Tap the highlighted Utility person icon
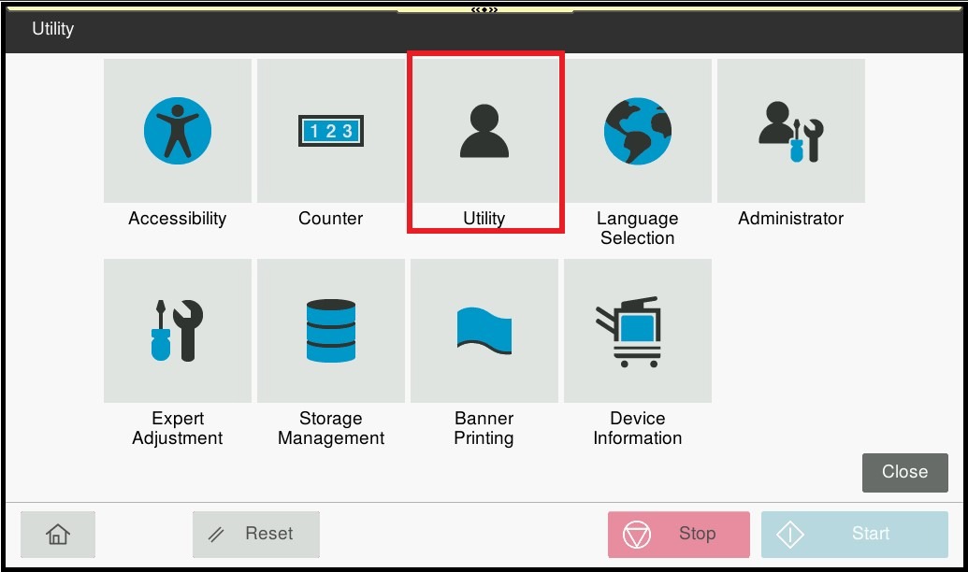This screenshot has height=572, width=968. [484, 131]
